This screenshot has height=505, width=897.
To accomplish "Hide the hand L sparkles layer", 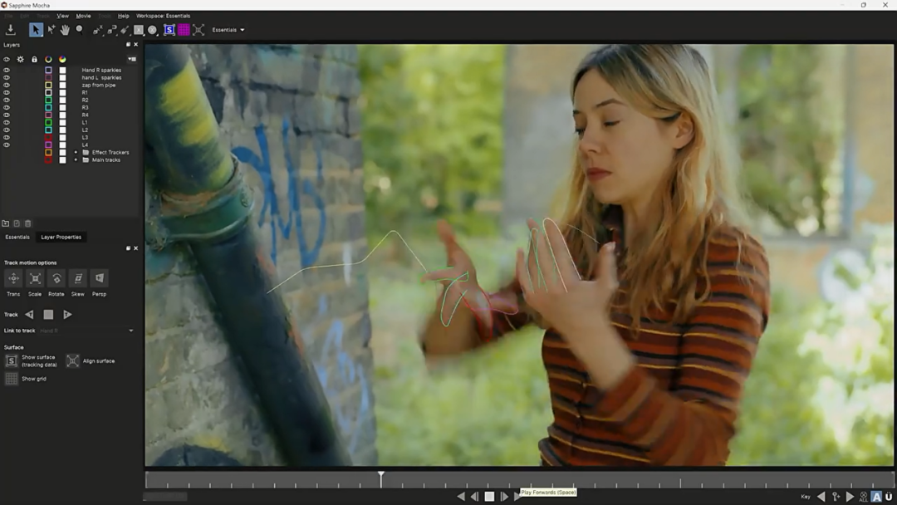I will [7, 77].
